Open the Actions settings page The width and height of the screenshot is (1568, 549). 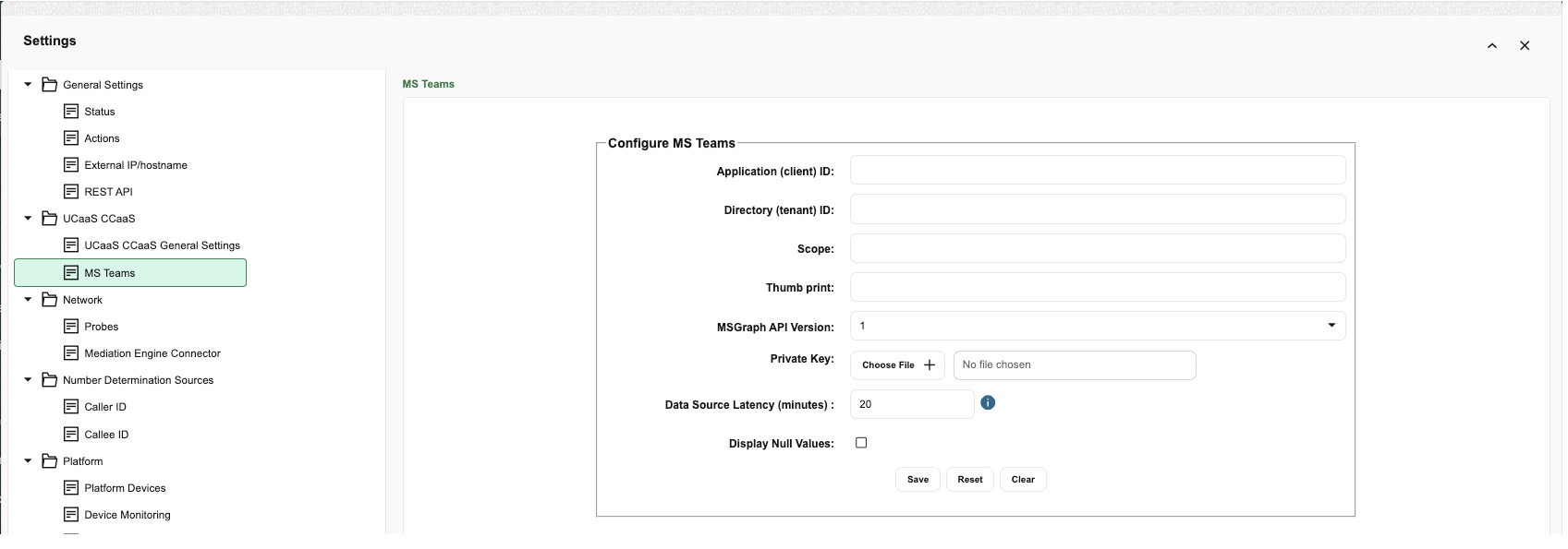click(x=102, y=138)
